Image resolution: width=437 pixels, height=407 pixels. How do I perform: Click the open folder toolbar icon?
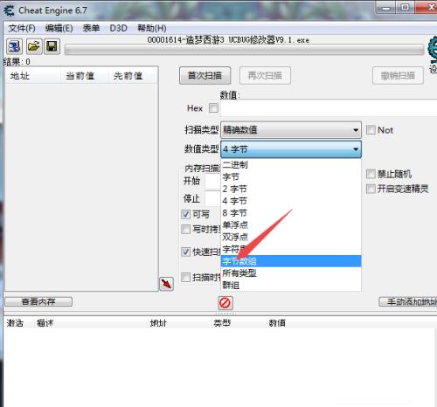point(34,46)
